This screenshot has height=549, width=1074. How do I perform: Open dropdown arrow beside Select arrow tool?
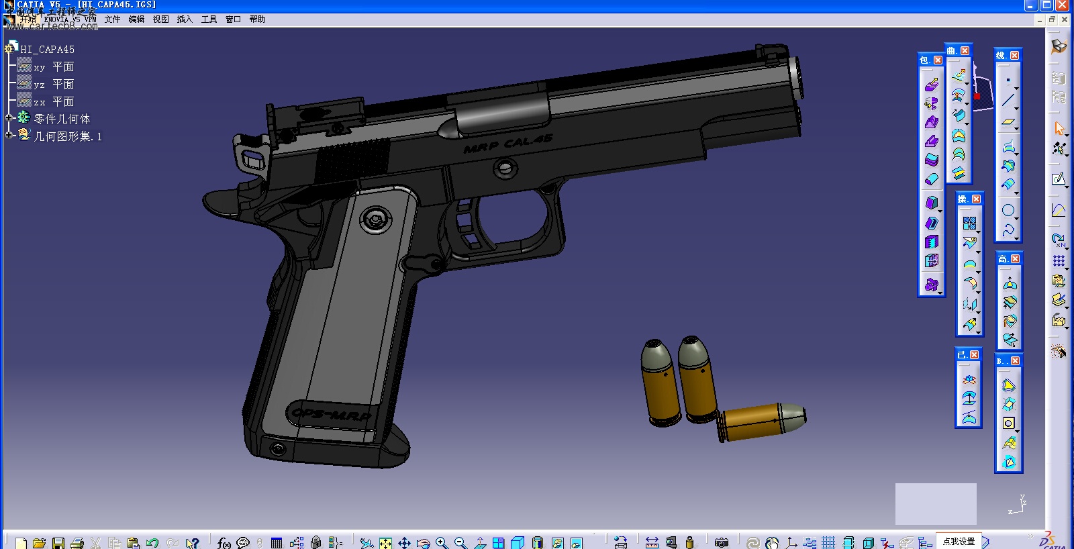coord(1067,136)
